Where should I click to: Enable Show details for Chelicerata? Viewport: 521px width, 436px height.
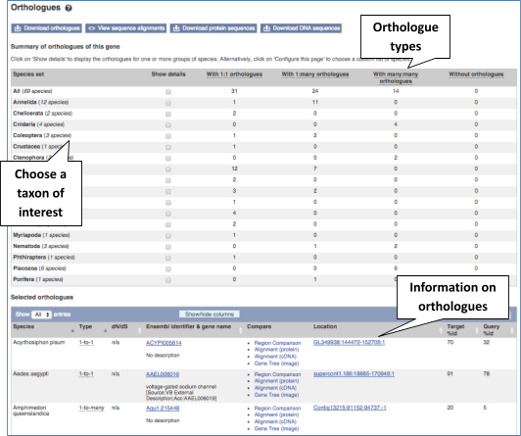pos(168,114)
